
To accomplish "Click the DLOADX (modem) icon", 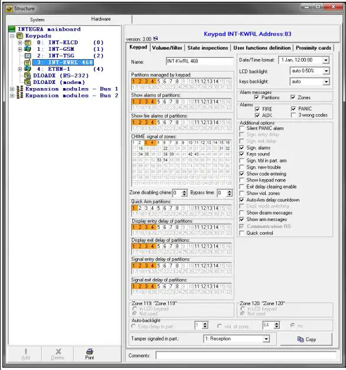I will coord(28,82).
